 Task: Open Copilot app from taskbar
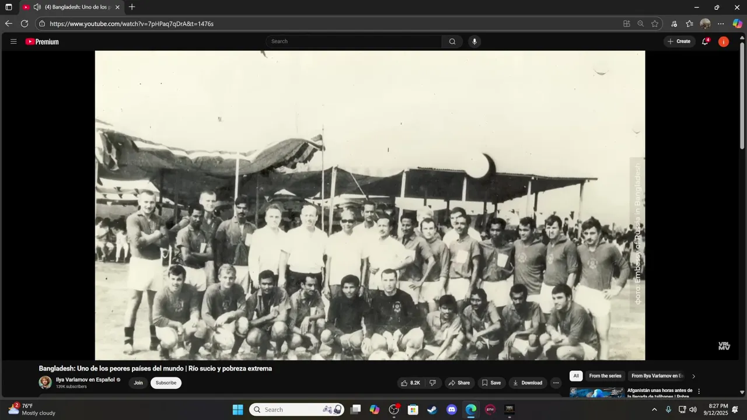point(375,409)
